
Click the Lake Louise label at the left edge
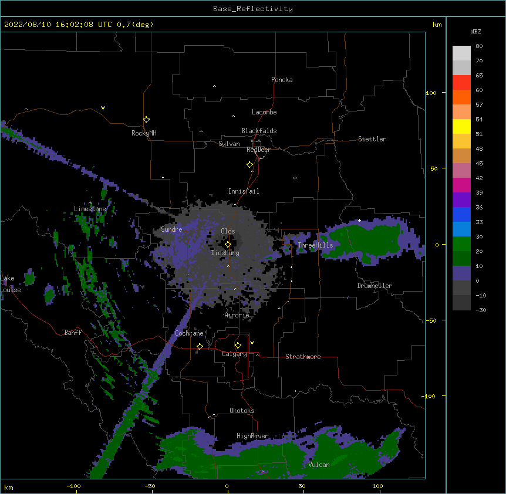tap(11, 284)
